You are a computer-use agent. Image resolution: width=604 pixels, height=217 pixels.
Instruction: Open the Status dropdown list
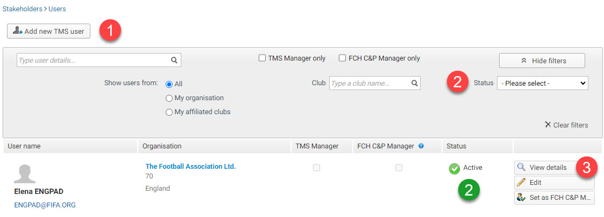[x=542, y=83]
